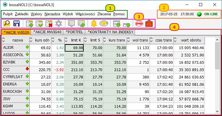Open PAP news via the pap icon

tap(139, 24)
